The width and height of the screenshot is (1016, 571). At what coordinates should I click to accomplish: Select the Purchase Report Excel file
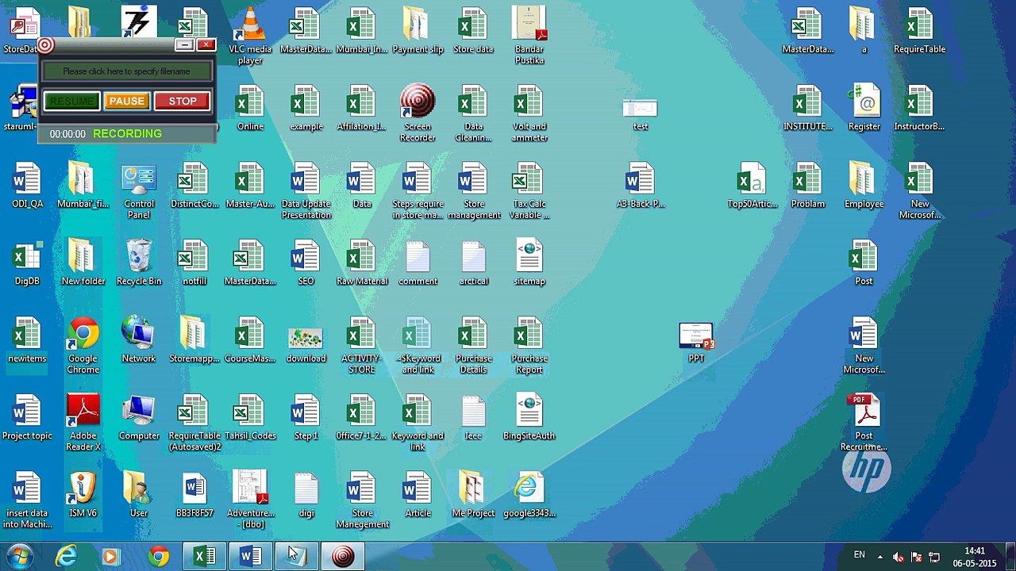tap(529, 346)
